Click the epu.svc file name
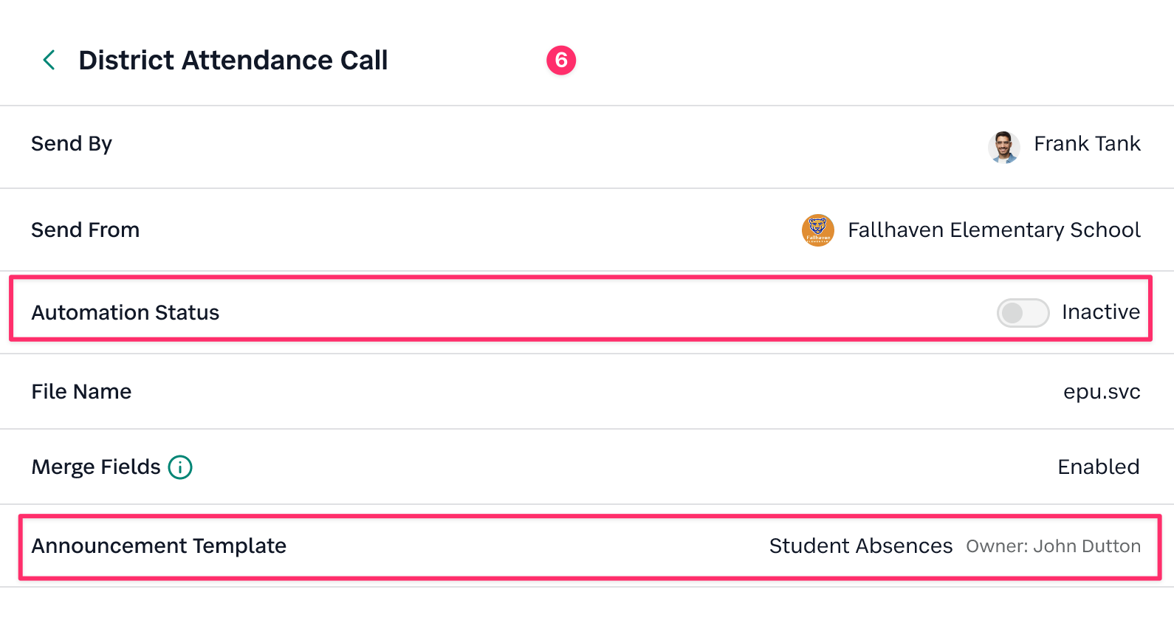This screenshot has width=1174, height=626. pos(1102,392)
